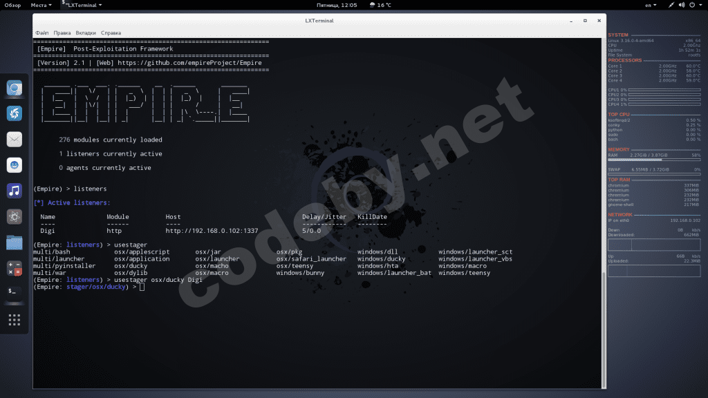This screenshot has width=708, height=398.
Task: Click the 'Active listeners:' heading
Action: pyautogui.click(x=79, y=202)
